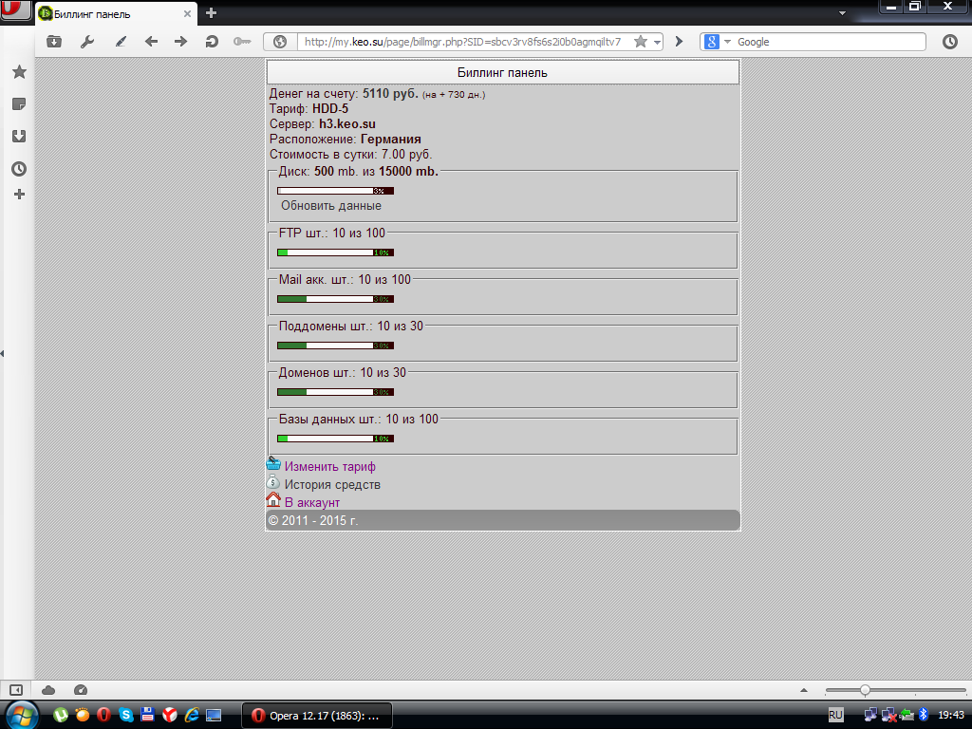Expand the zoom options arrow near slider
The height and width of the screenshot is (729, 972).
805,690
